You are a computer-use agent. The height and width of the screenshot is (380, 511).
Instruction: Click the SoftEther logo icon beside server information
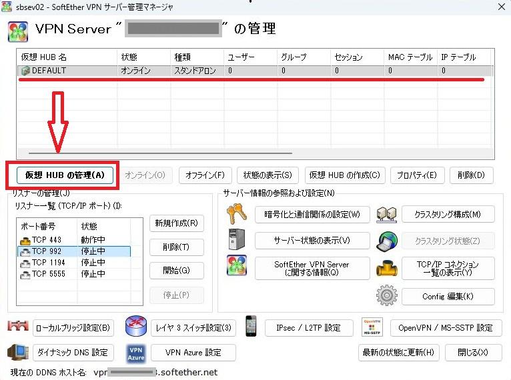tap(237, 265)
